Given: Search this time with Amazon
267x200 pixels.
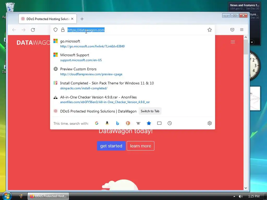Looking at the screenshot, I should [x=107, y=123].
